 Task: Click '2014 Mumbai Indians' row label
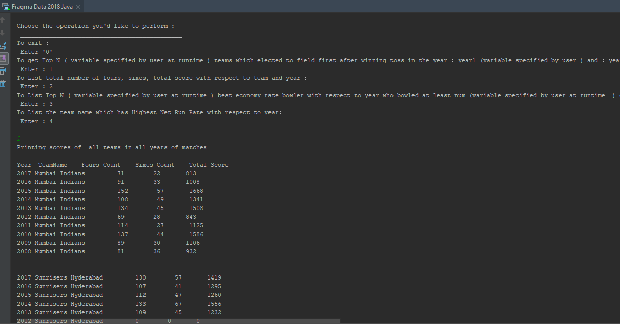(51, 199)
